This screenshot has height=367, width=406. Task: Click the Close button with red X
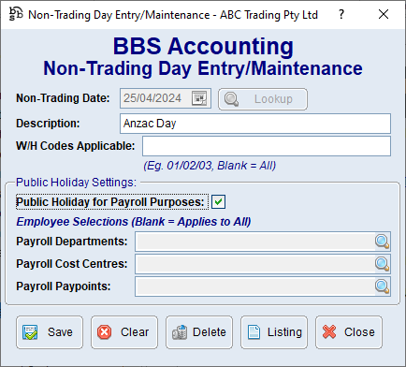pyautogui.click(x=349, y=332)
